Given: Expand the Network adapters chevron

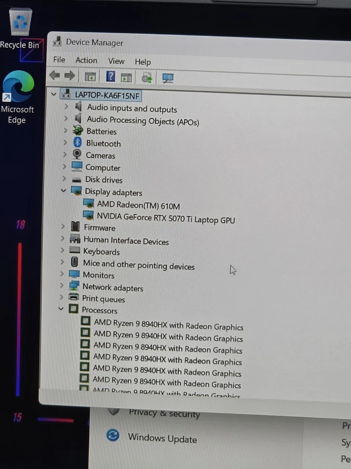Looking at the screenshot, I should click(61, 285).
